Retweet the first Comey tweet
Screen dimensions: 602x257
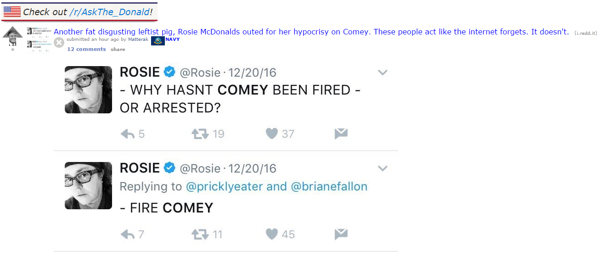pos(200,134)
